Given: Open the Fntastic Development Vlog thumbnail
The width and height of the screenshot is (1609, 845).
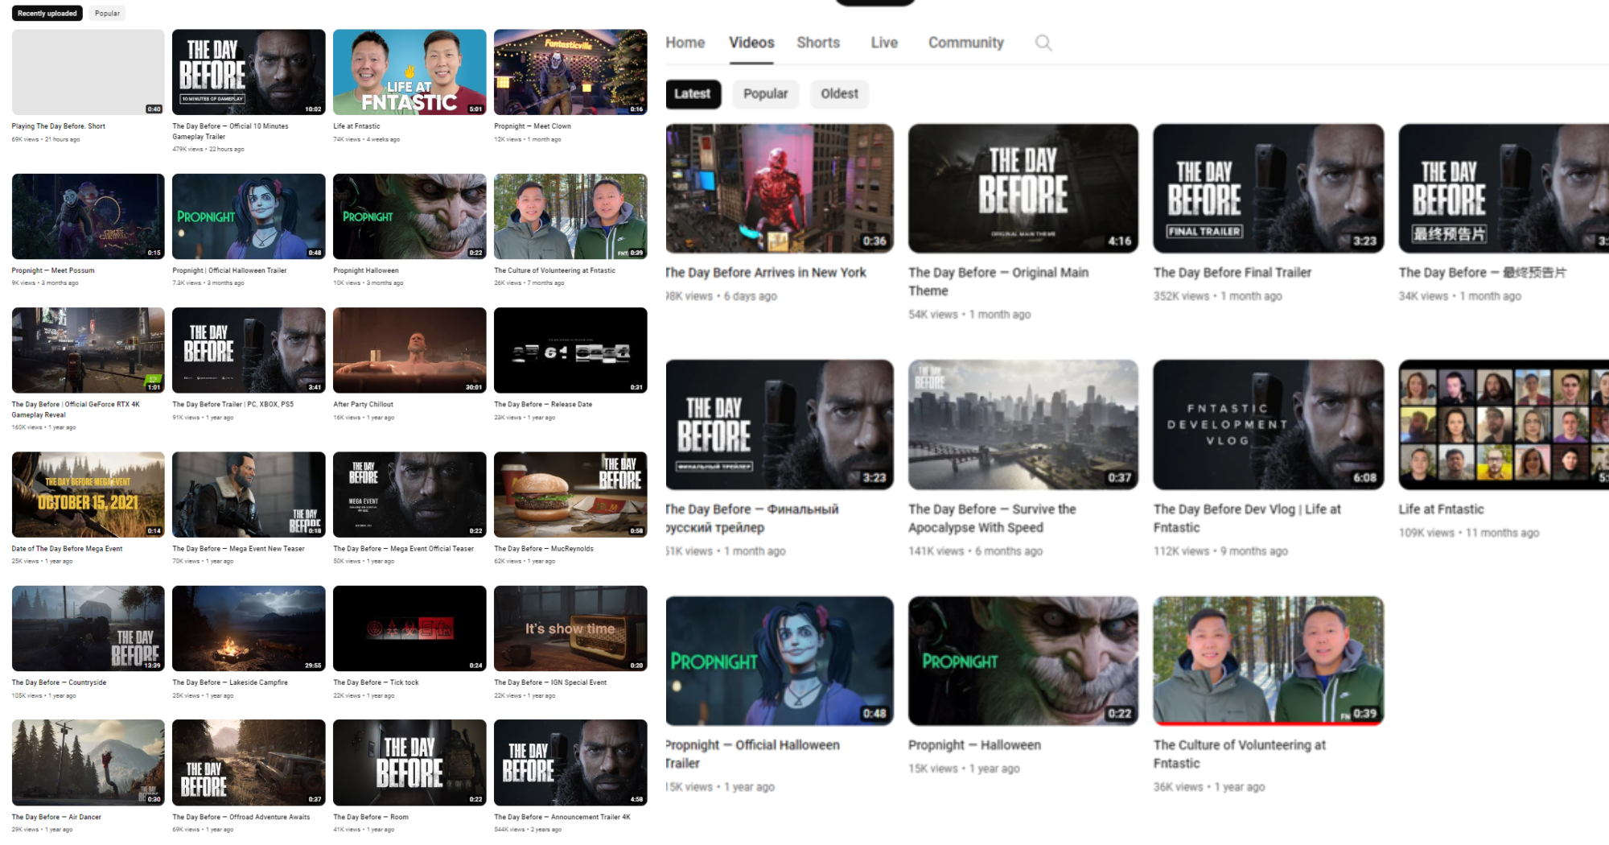Looking at the screenshot, I should click(1268, 425).
